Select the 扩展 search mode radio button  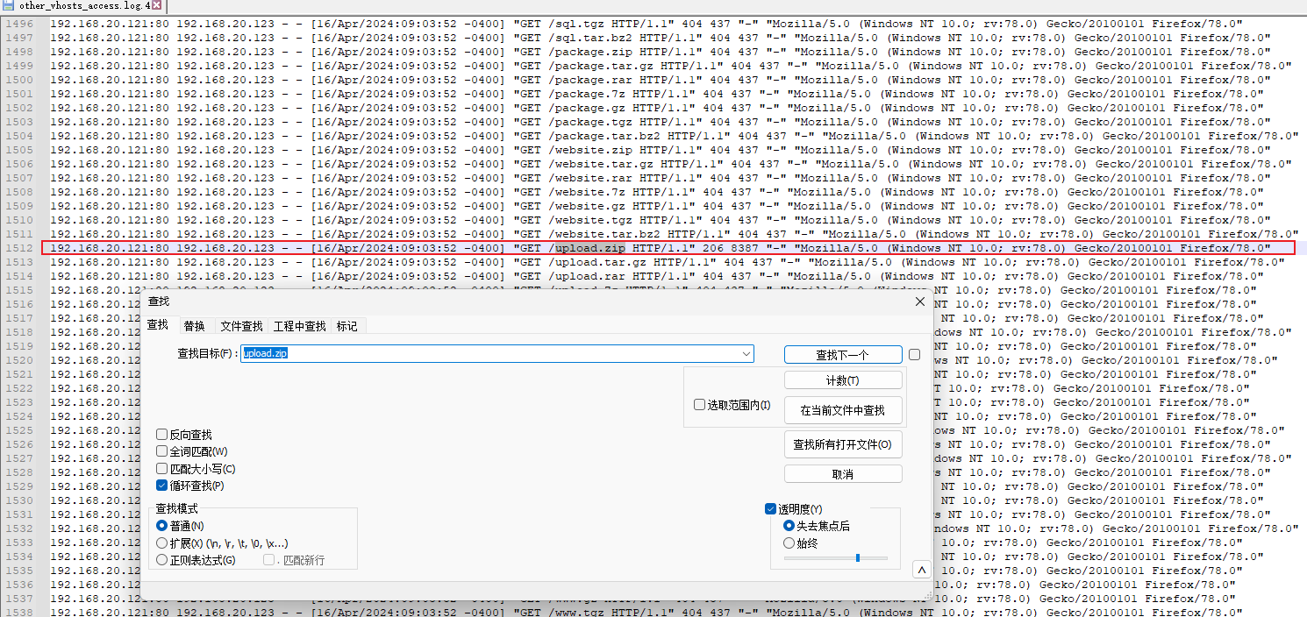[161, 543]
